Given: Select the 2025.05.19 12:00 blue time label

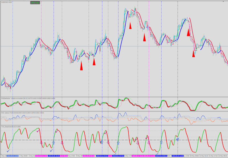Looking at the screenshot, I should coord(178,156).
